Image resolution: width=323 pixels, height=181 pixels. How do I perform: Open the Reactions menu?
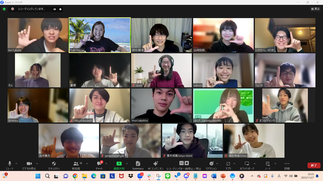211,164
